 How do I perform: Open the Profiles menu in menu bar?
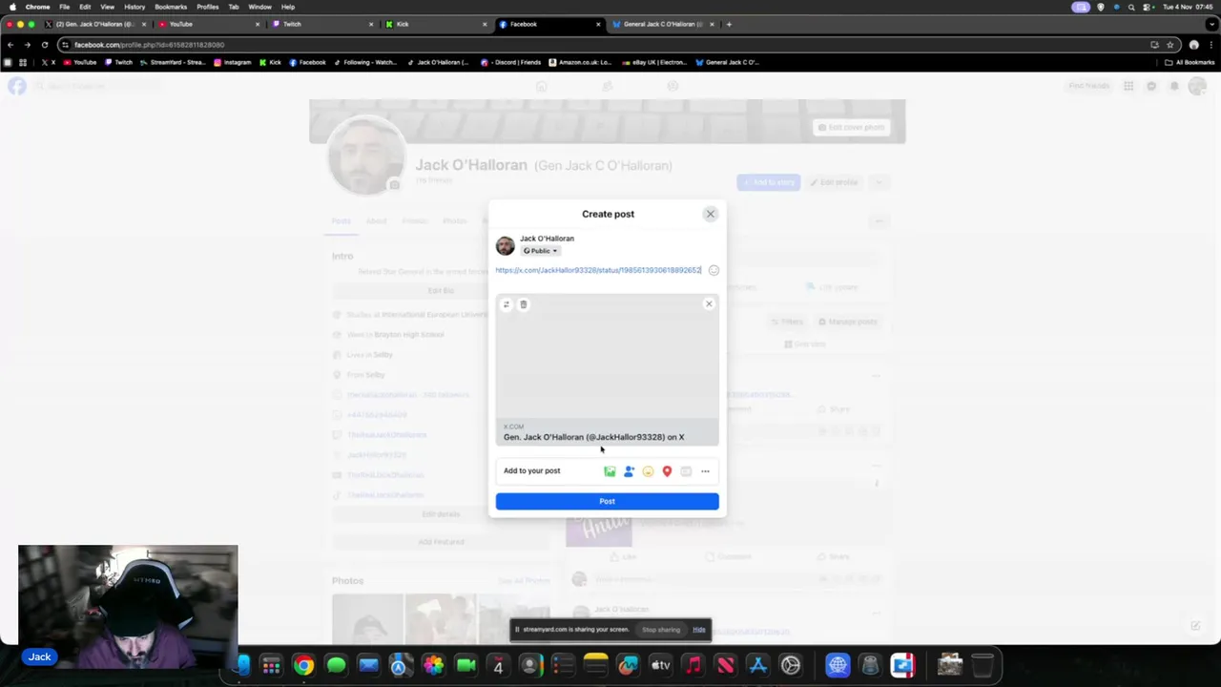(x=207, y=7)
